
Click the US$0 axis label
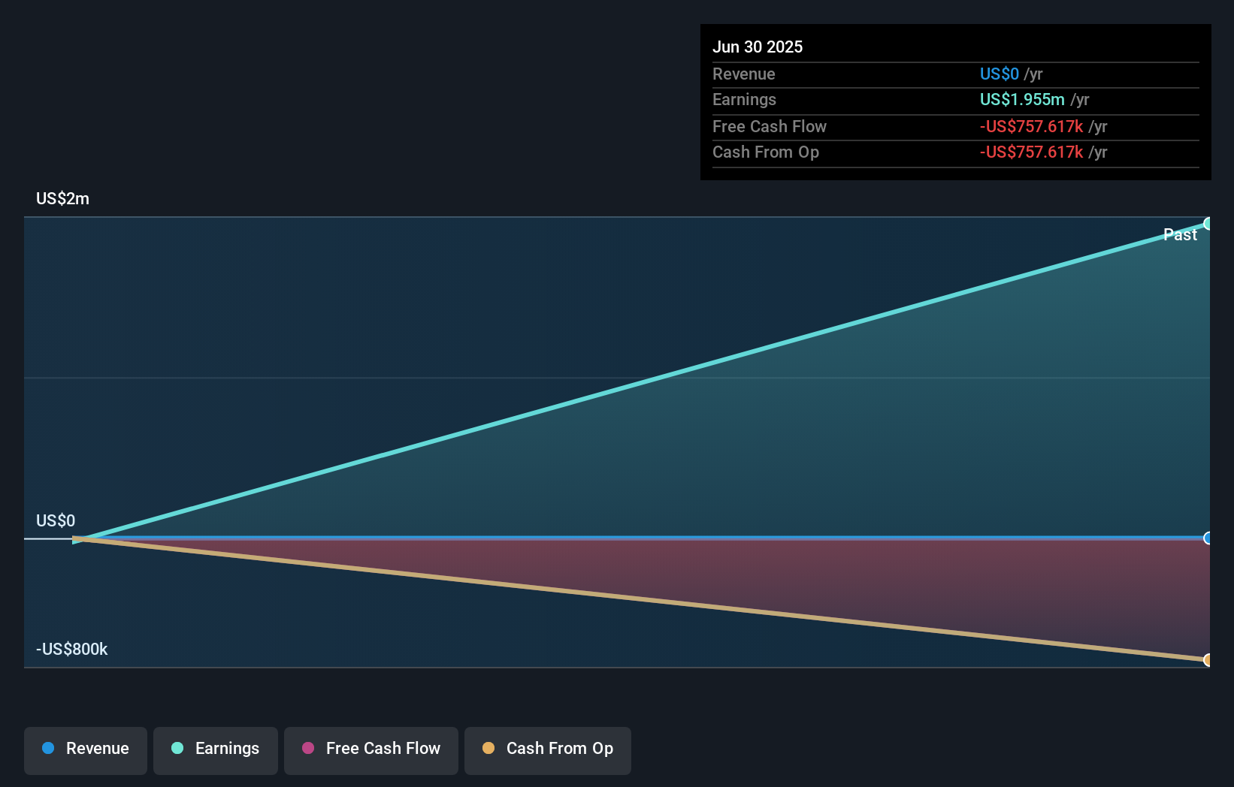point(56,520)
